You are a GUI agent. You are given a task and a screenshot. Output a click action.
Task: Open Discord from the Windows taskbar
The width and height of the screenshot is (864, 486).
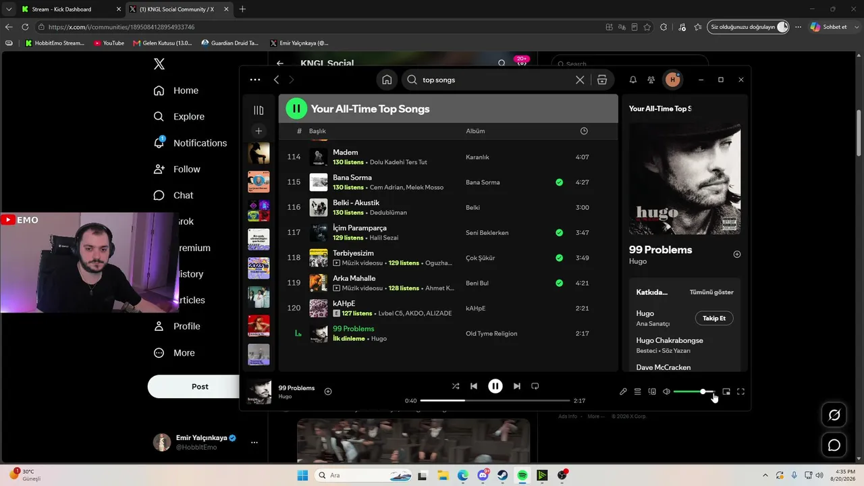coord(483,475)
